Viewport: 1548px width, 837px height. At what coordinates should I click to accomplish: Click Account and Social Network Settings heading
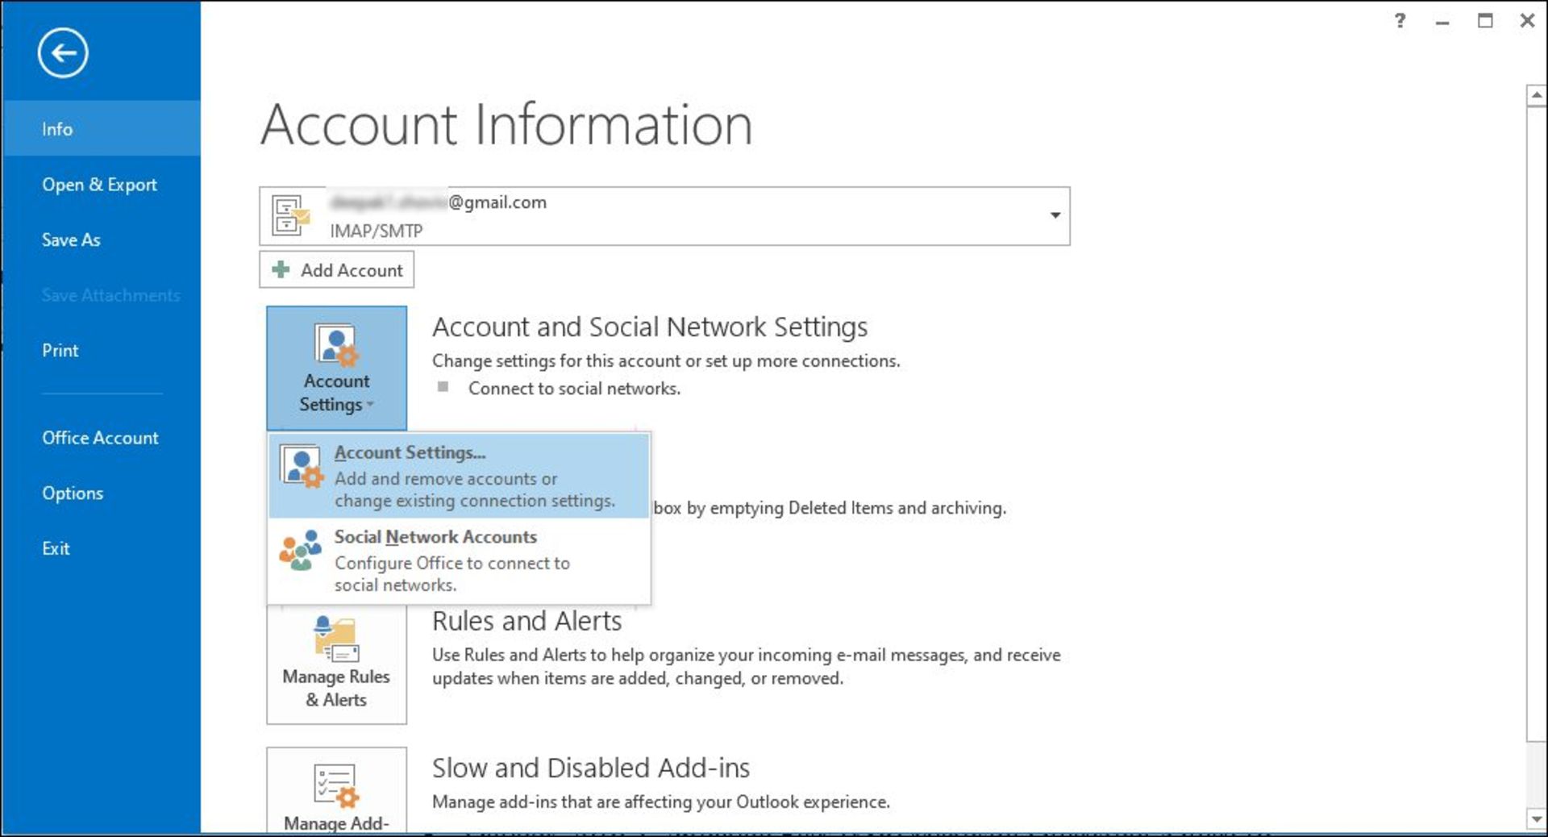coord(650,327)
